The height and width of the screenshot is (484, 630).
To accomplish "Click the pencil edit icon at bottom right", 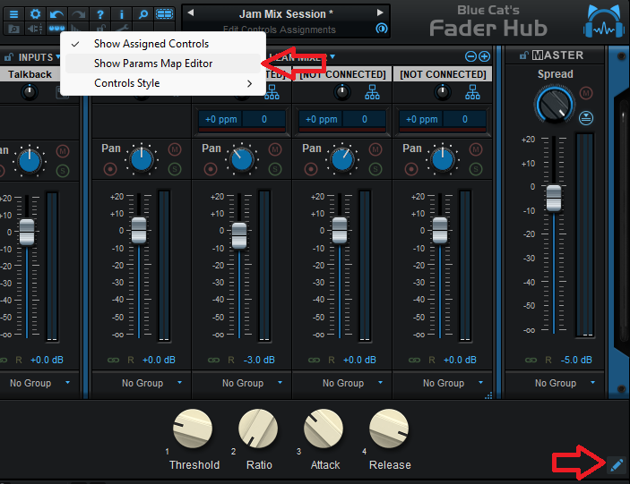I will click(617, 465).
